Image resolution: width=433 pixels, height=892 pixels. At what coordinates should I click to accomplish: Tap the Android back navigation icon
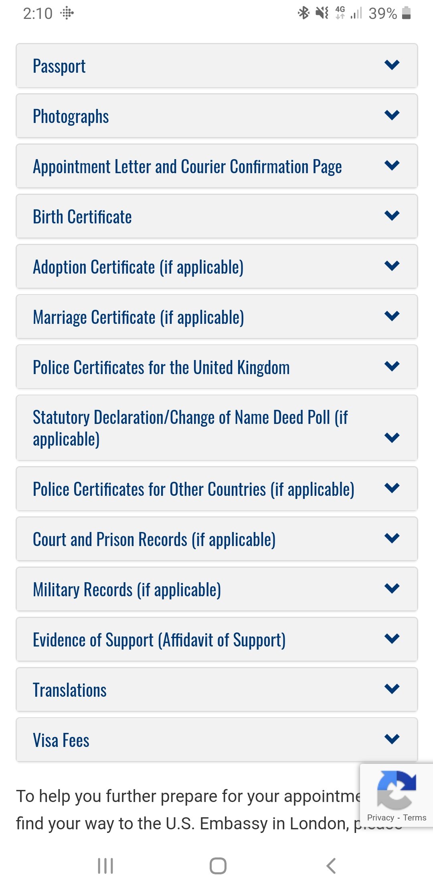click(x=331, y=866)
